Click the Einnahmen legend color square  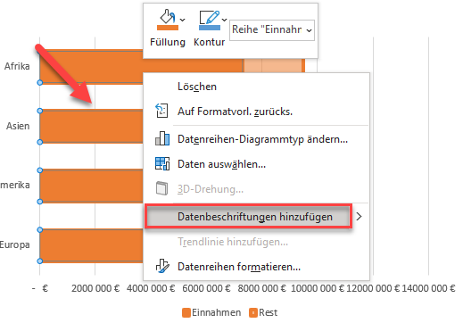186,313
